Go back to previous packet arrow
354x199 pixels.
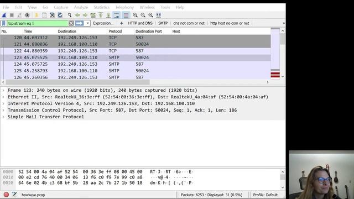[x=77, y=15]
